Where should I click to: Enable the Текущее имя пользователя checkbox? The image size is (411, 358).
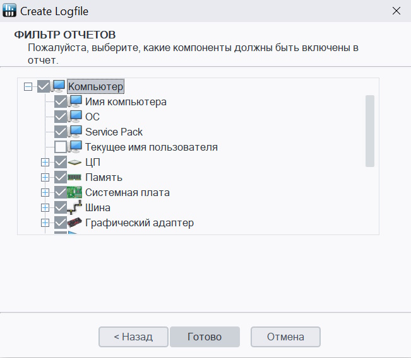click(x=61, y=147)
